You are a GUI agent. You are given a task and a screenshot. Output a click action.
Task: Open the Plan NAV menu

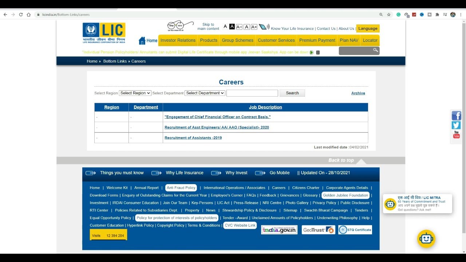pos(349,40)
